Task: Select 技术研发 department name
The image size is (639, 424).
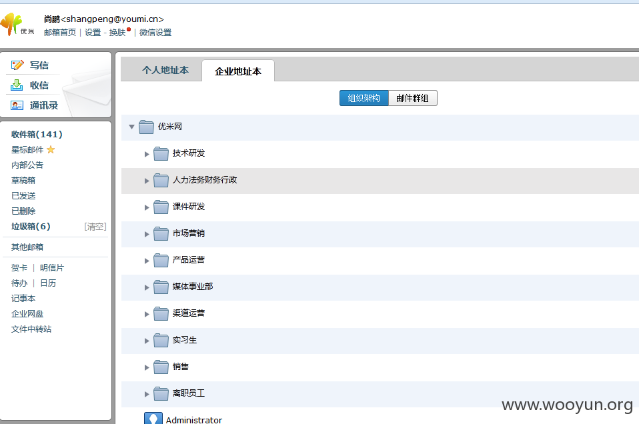Action: tap(189, 153)
